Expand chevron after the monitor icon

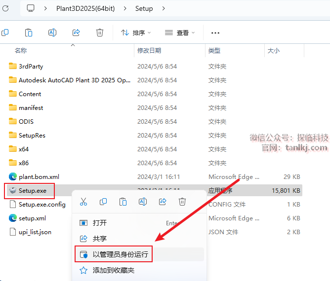point(45,8)
